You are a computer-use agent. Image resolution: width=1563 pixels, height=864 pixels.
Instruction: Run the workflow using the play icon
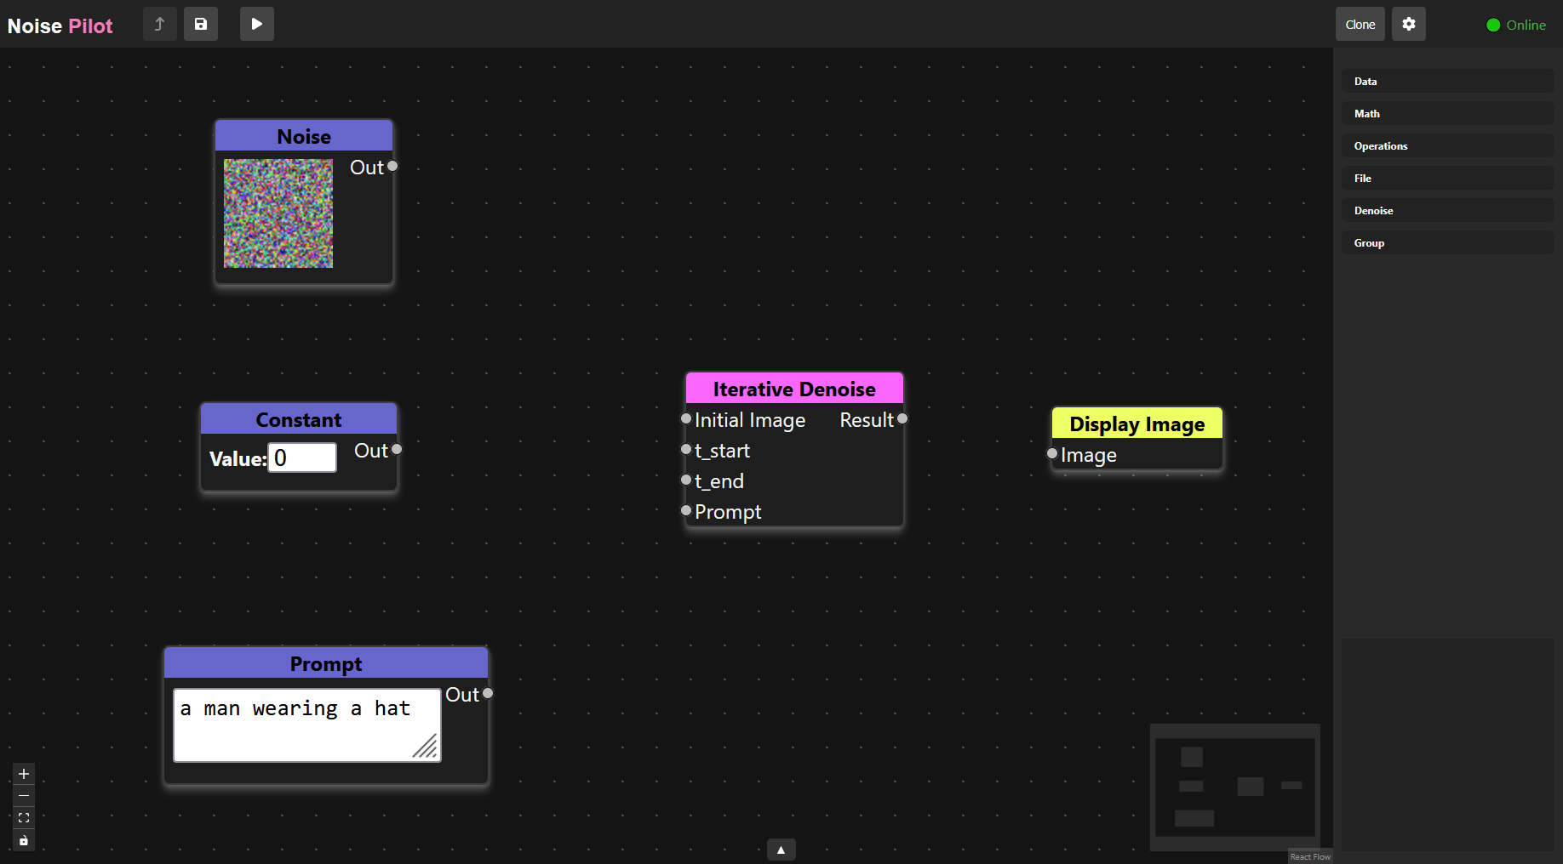(256, 24)
